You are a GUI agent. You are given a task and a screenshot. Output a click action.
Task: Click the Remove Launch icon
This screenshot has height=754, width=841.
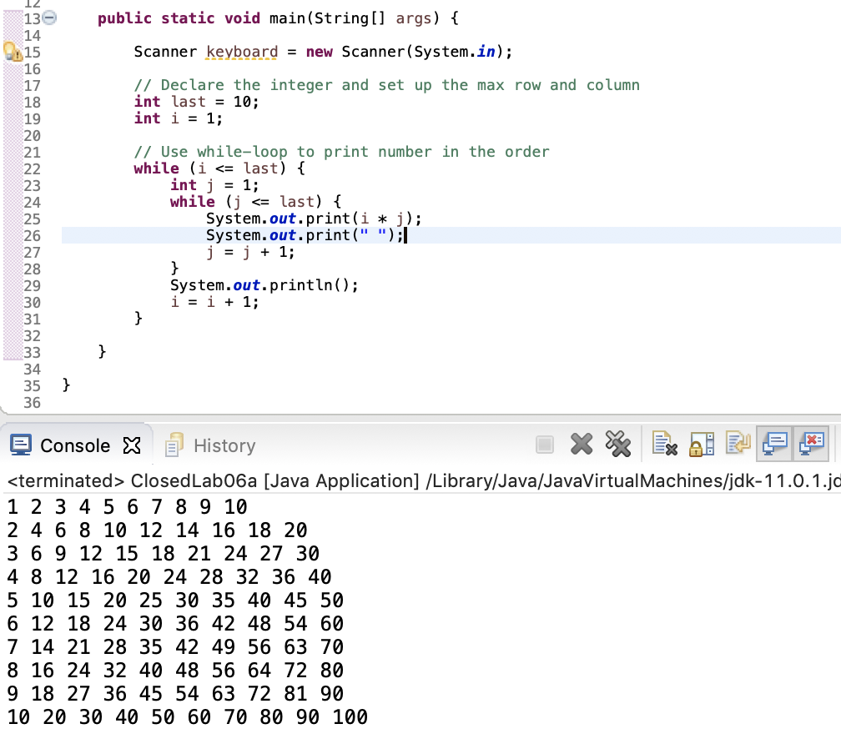click(582, 445)
